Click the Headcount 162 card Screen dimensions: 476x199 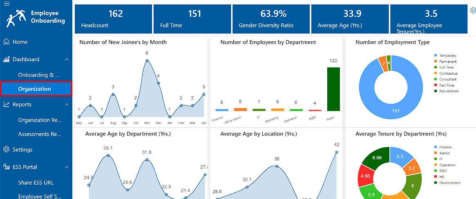113,19
